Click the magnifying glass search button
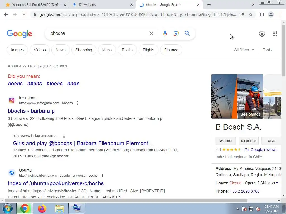The image size is (286, 214). [x=187, y=33]
